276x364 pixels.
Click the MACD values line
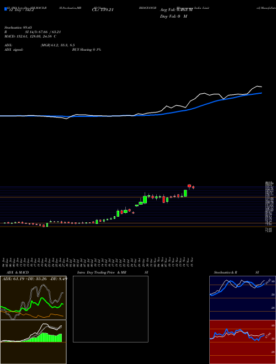point(30,36)
